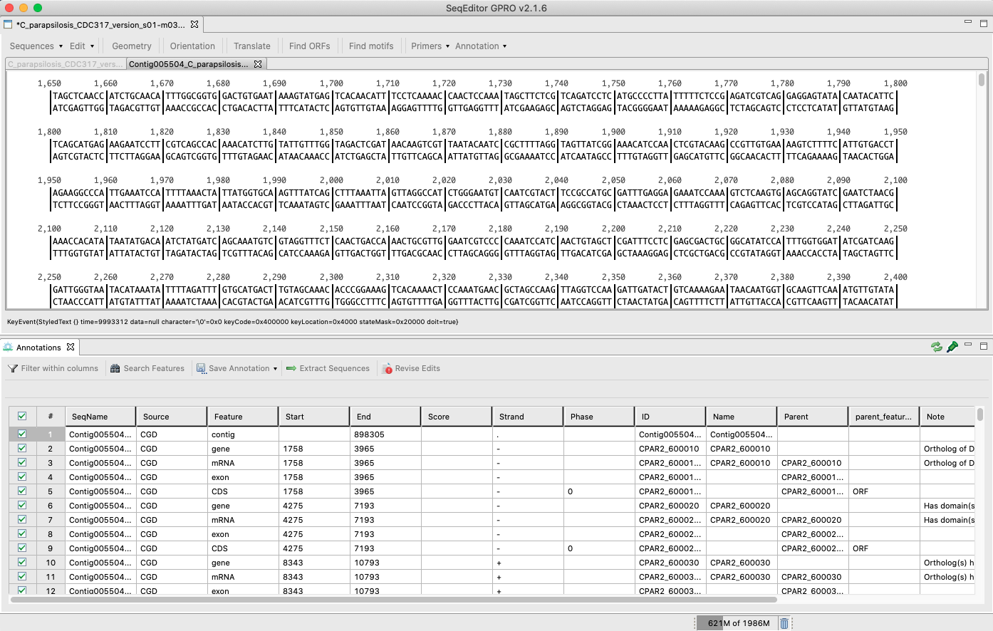Click the green refresh arrows icon
The width and height of the screenshot is (993, 631).
937,347
